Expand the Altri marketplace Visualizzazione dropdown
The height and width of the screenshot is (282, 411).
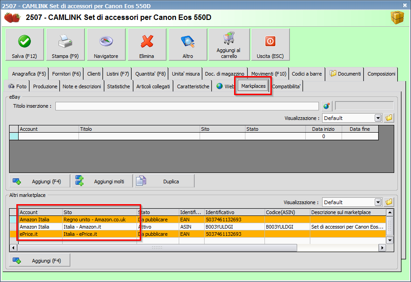(378, 202)
